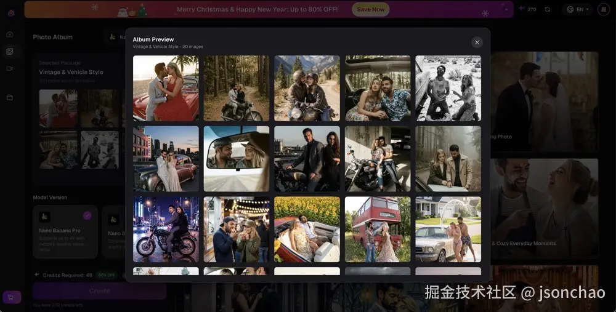The height and width of the screenshot is (312, 616).
Task: Open the red convertible beach kiss photo
Action: pos(166,88)
